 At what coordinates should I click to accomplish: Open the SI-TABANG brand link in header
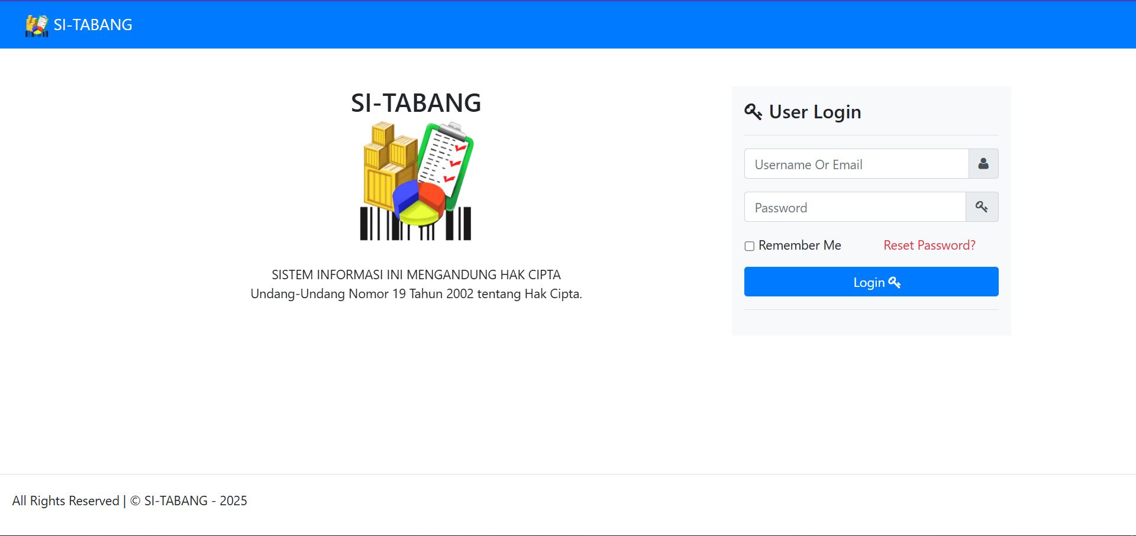point(93,25)
